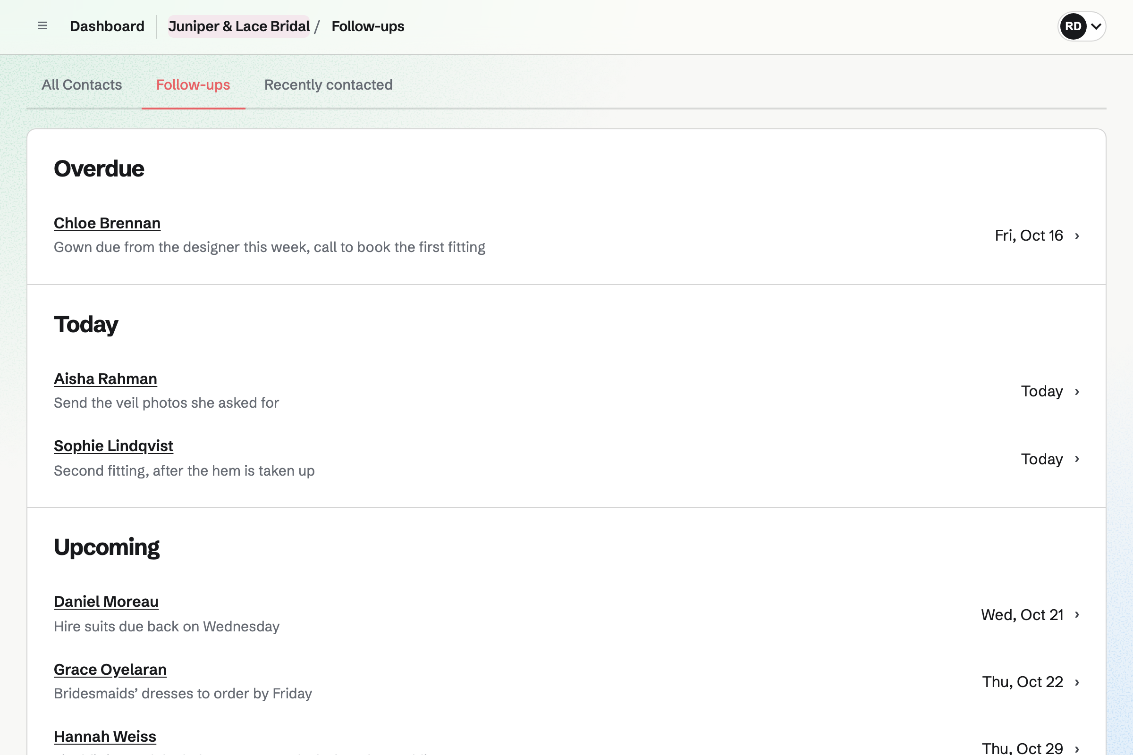
Task: Expand Daniel Moreau's Wed, Oct 21 chevron
Action: pos(1077,615)
